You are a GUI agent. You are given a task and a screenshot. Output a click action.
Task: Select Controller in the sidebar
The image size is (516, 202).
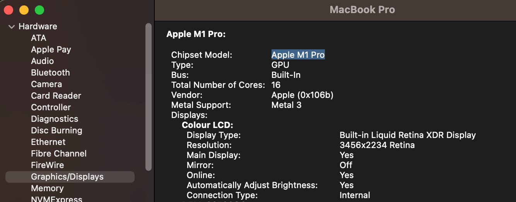51,107
